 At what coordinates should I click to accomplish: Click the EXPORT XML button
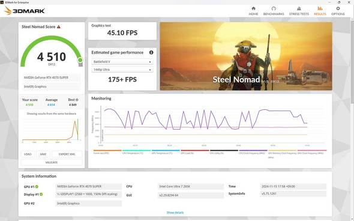[67, 154]
